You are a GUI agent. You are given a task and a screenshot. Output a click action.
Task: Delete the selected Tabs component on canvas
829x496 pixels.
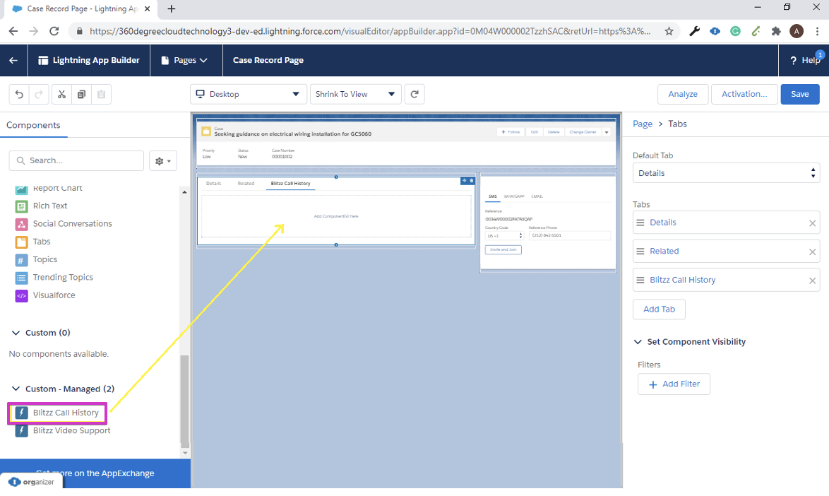tap(472, 181)
